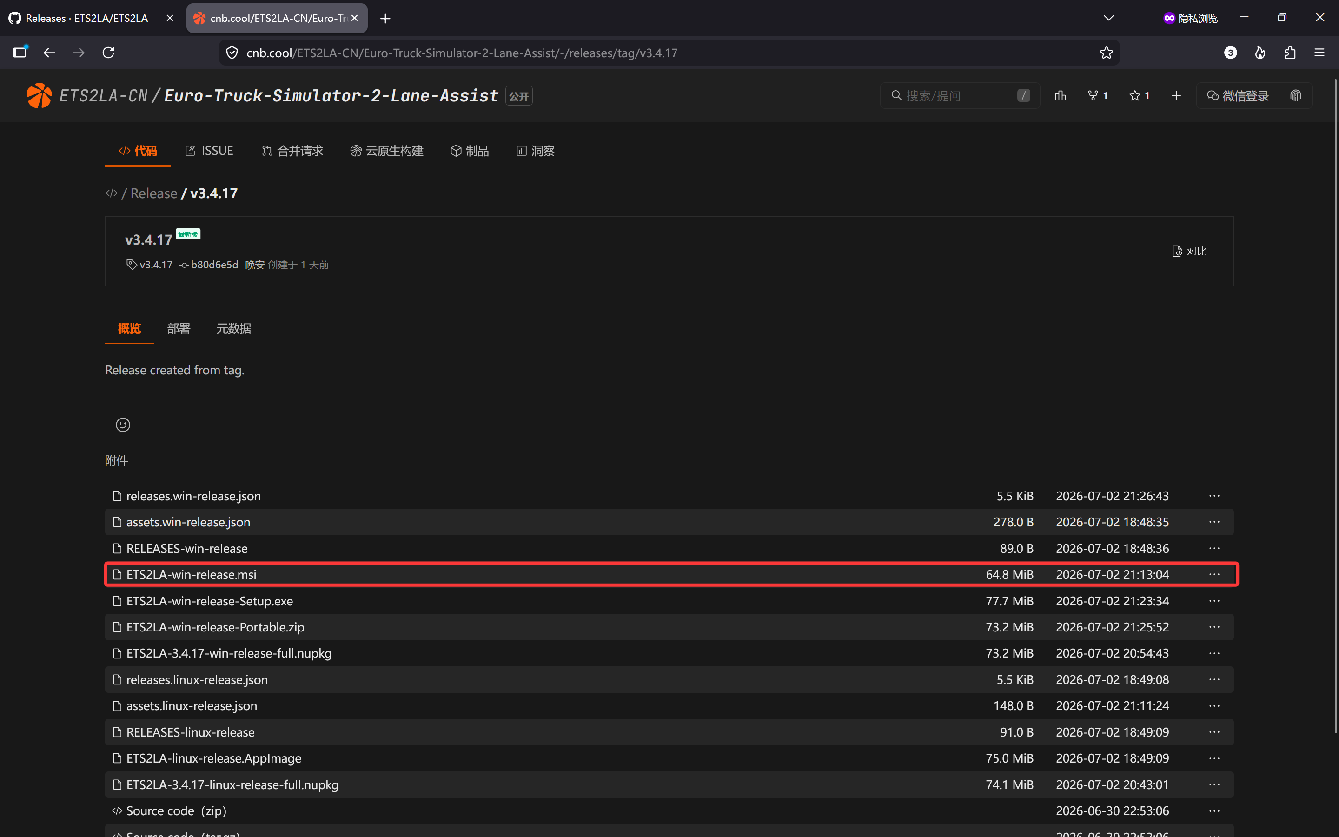Open the ETS2LA-CN organization link

click(104, 96)
